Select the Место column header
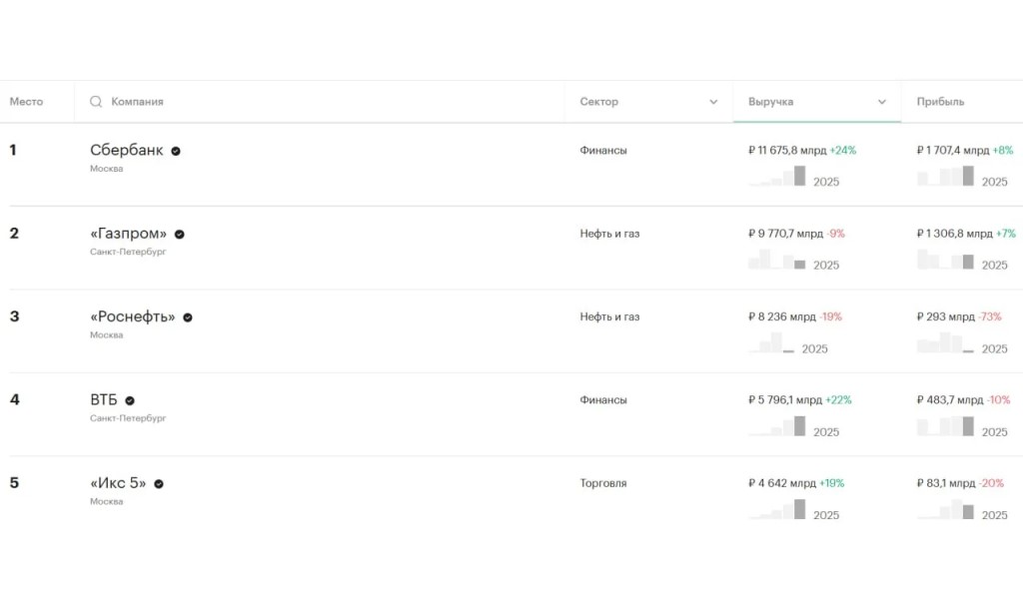 [26, 102]
